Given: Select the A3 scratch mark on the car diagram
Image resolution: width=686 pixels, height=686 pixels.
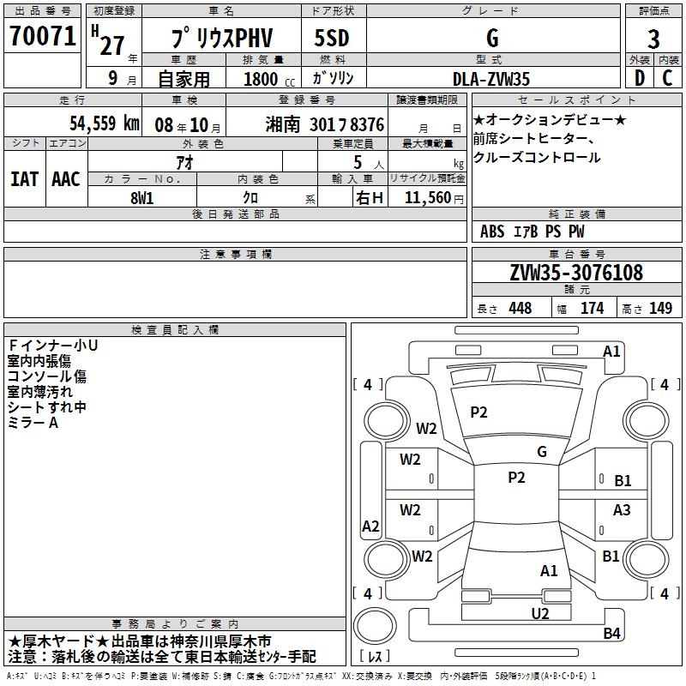Looking at the screenshot, I should (x=622, y=510).
